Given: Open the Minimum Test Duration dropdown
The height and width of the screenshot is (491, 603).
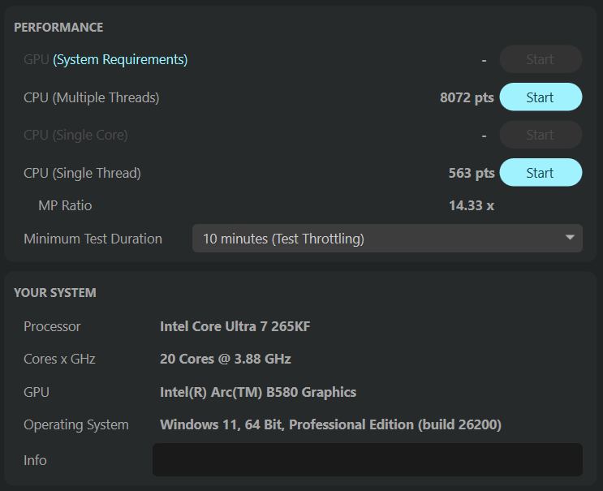Looking at the screenshot, I should (x=387, y=239).
